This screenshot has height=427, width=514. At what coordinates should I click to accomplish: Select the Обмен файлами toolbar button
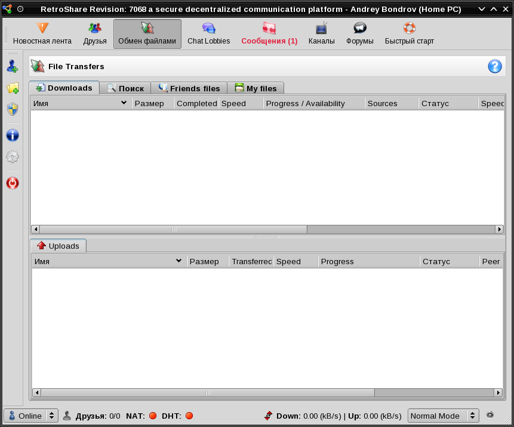click(147, 34)
